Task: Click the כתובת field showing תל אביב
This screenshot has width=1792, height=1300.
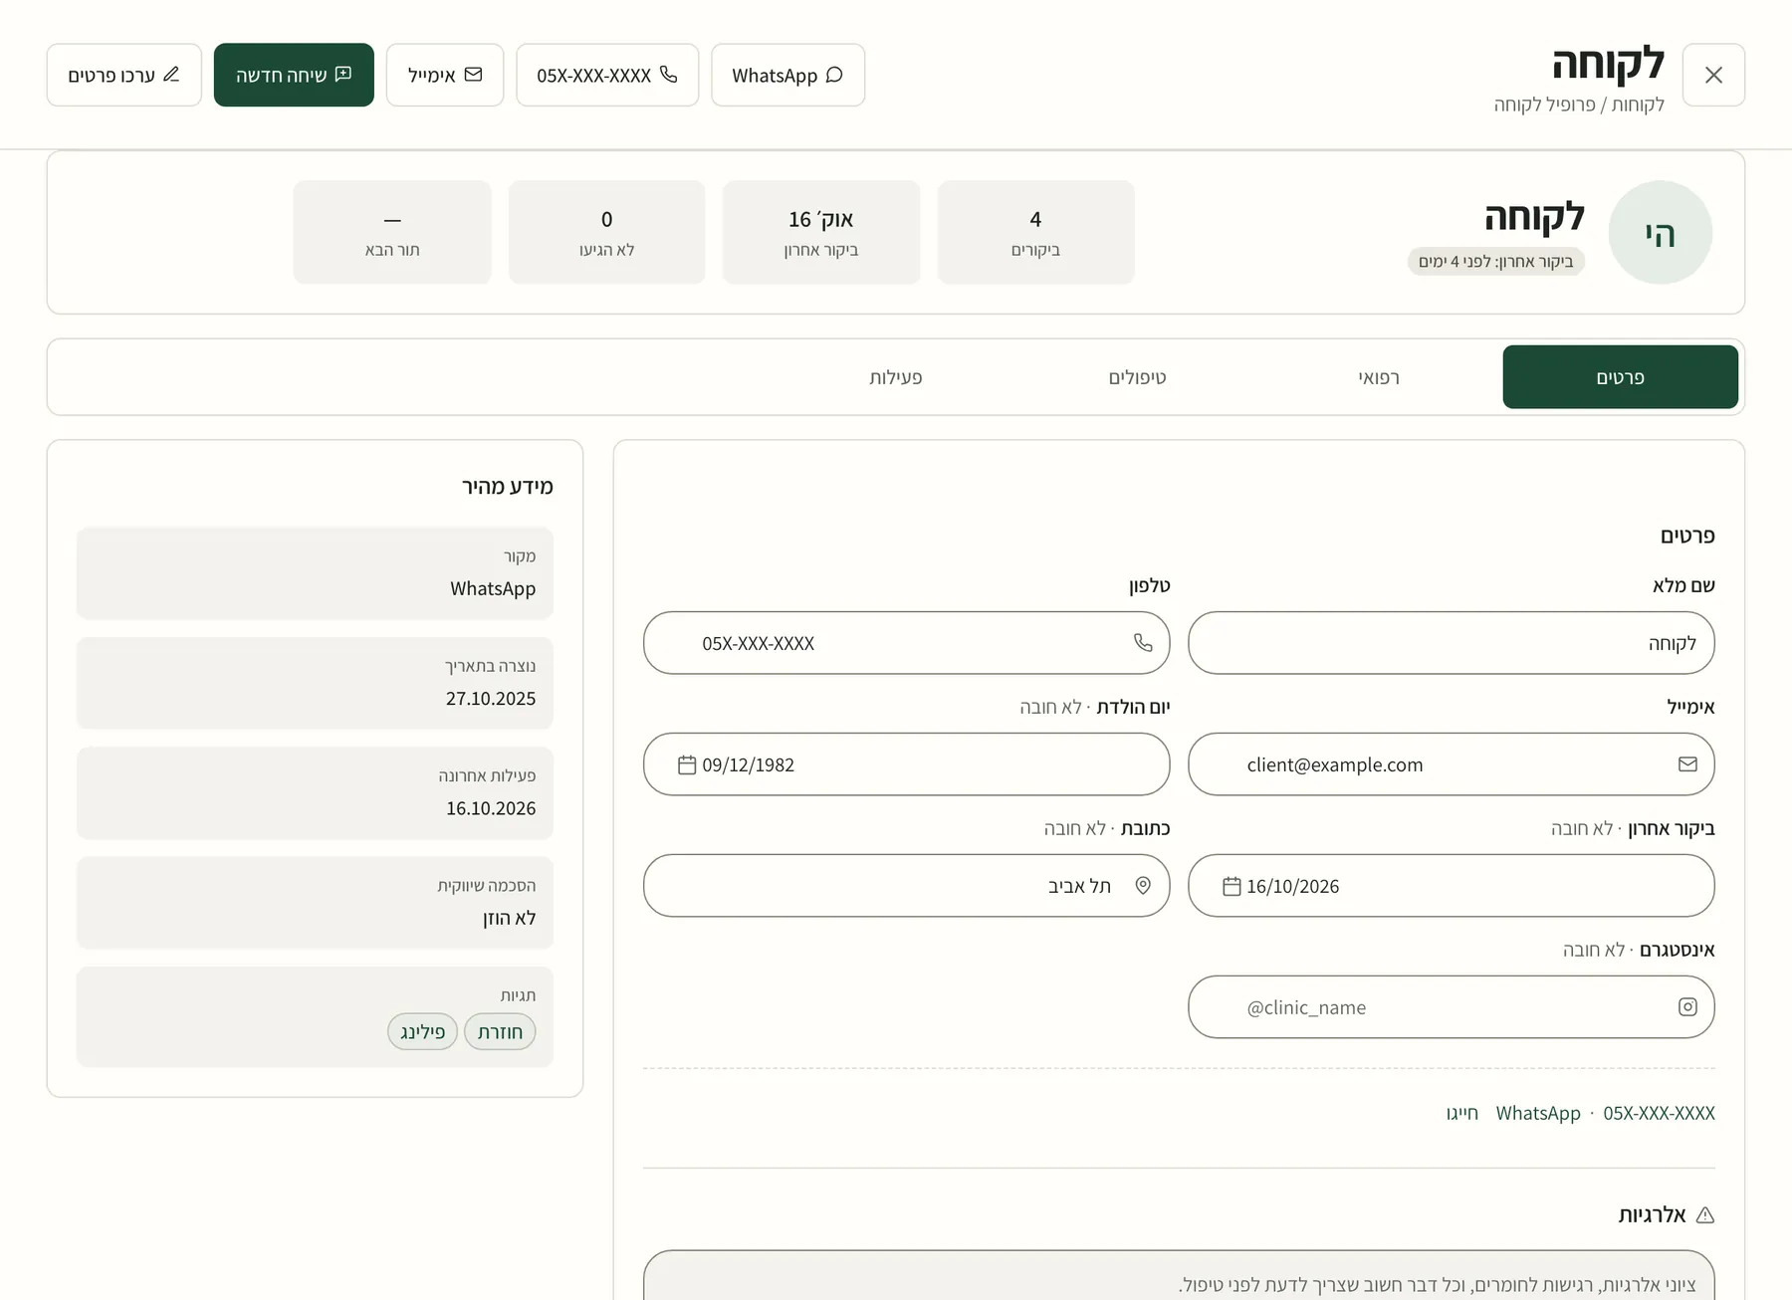Action: [x=906, y=886]
